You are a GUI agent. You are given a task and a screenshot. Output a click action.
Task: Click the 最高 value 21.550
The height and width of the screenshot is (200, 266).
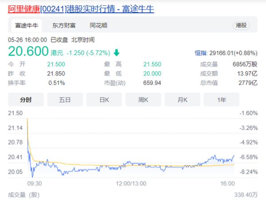pyautogui.click(x=152, y=64)
